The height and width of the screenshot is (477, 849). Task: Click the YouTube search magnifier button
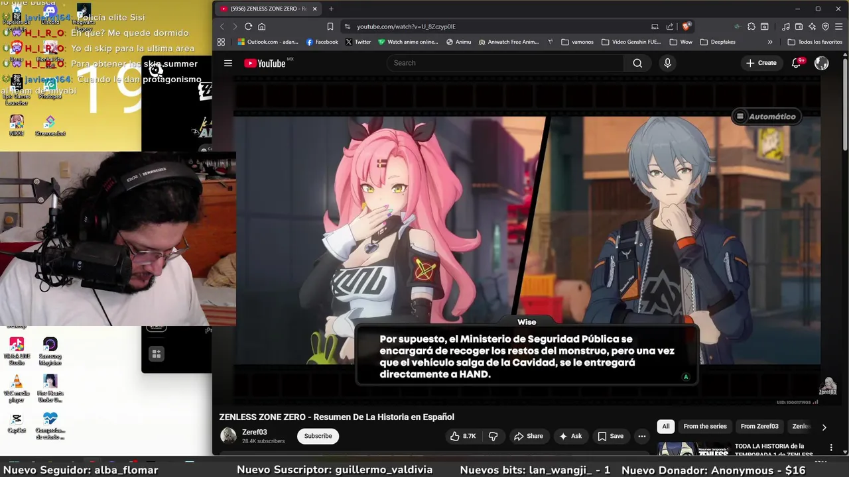coord(637,63)
